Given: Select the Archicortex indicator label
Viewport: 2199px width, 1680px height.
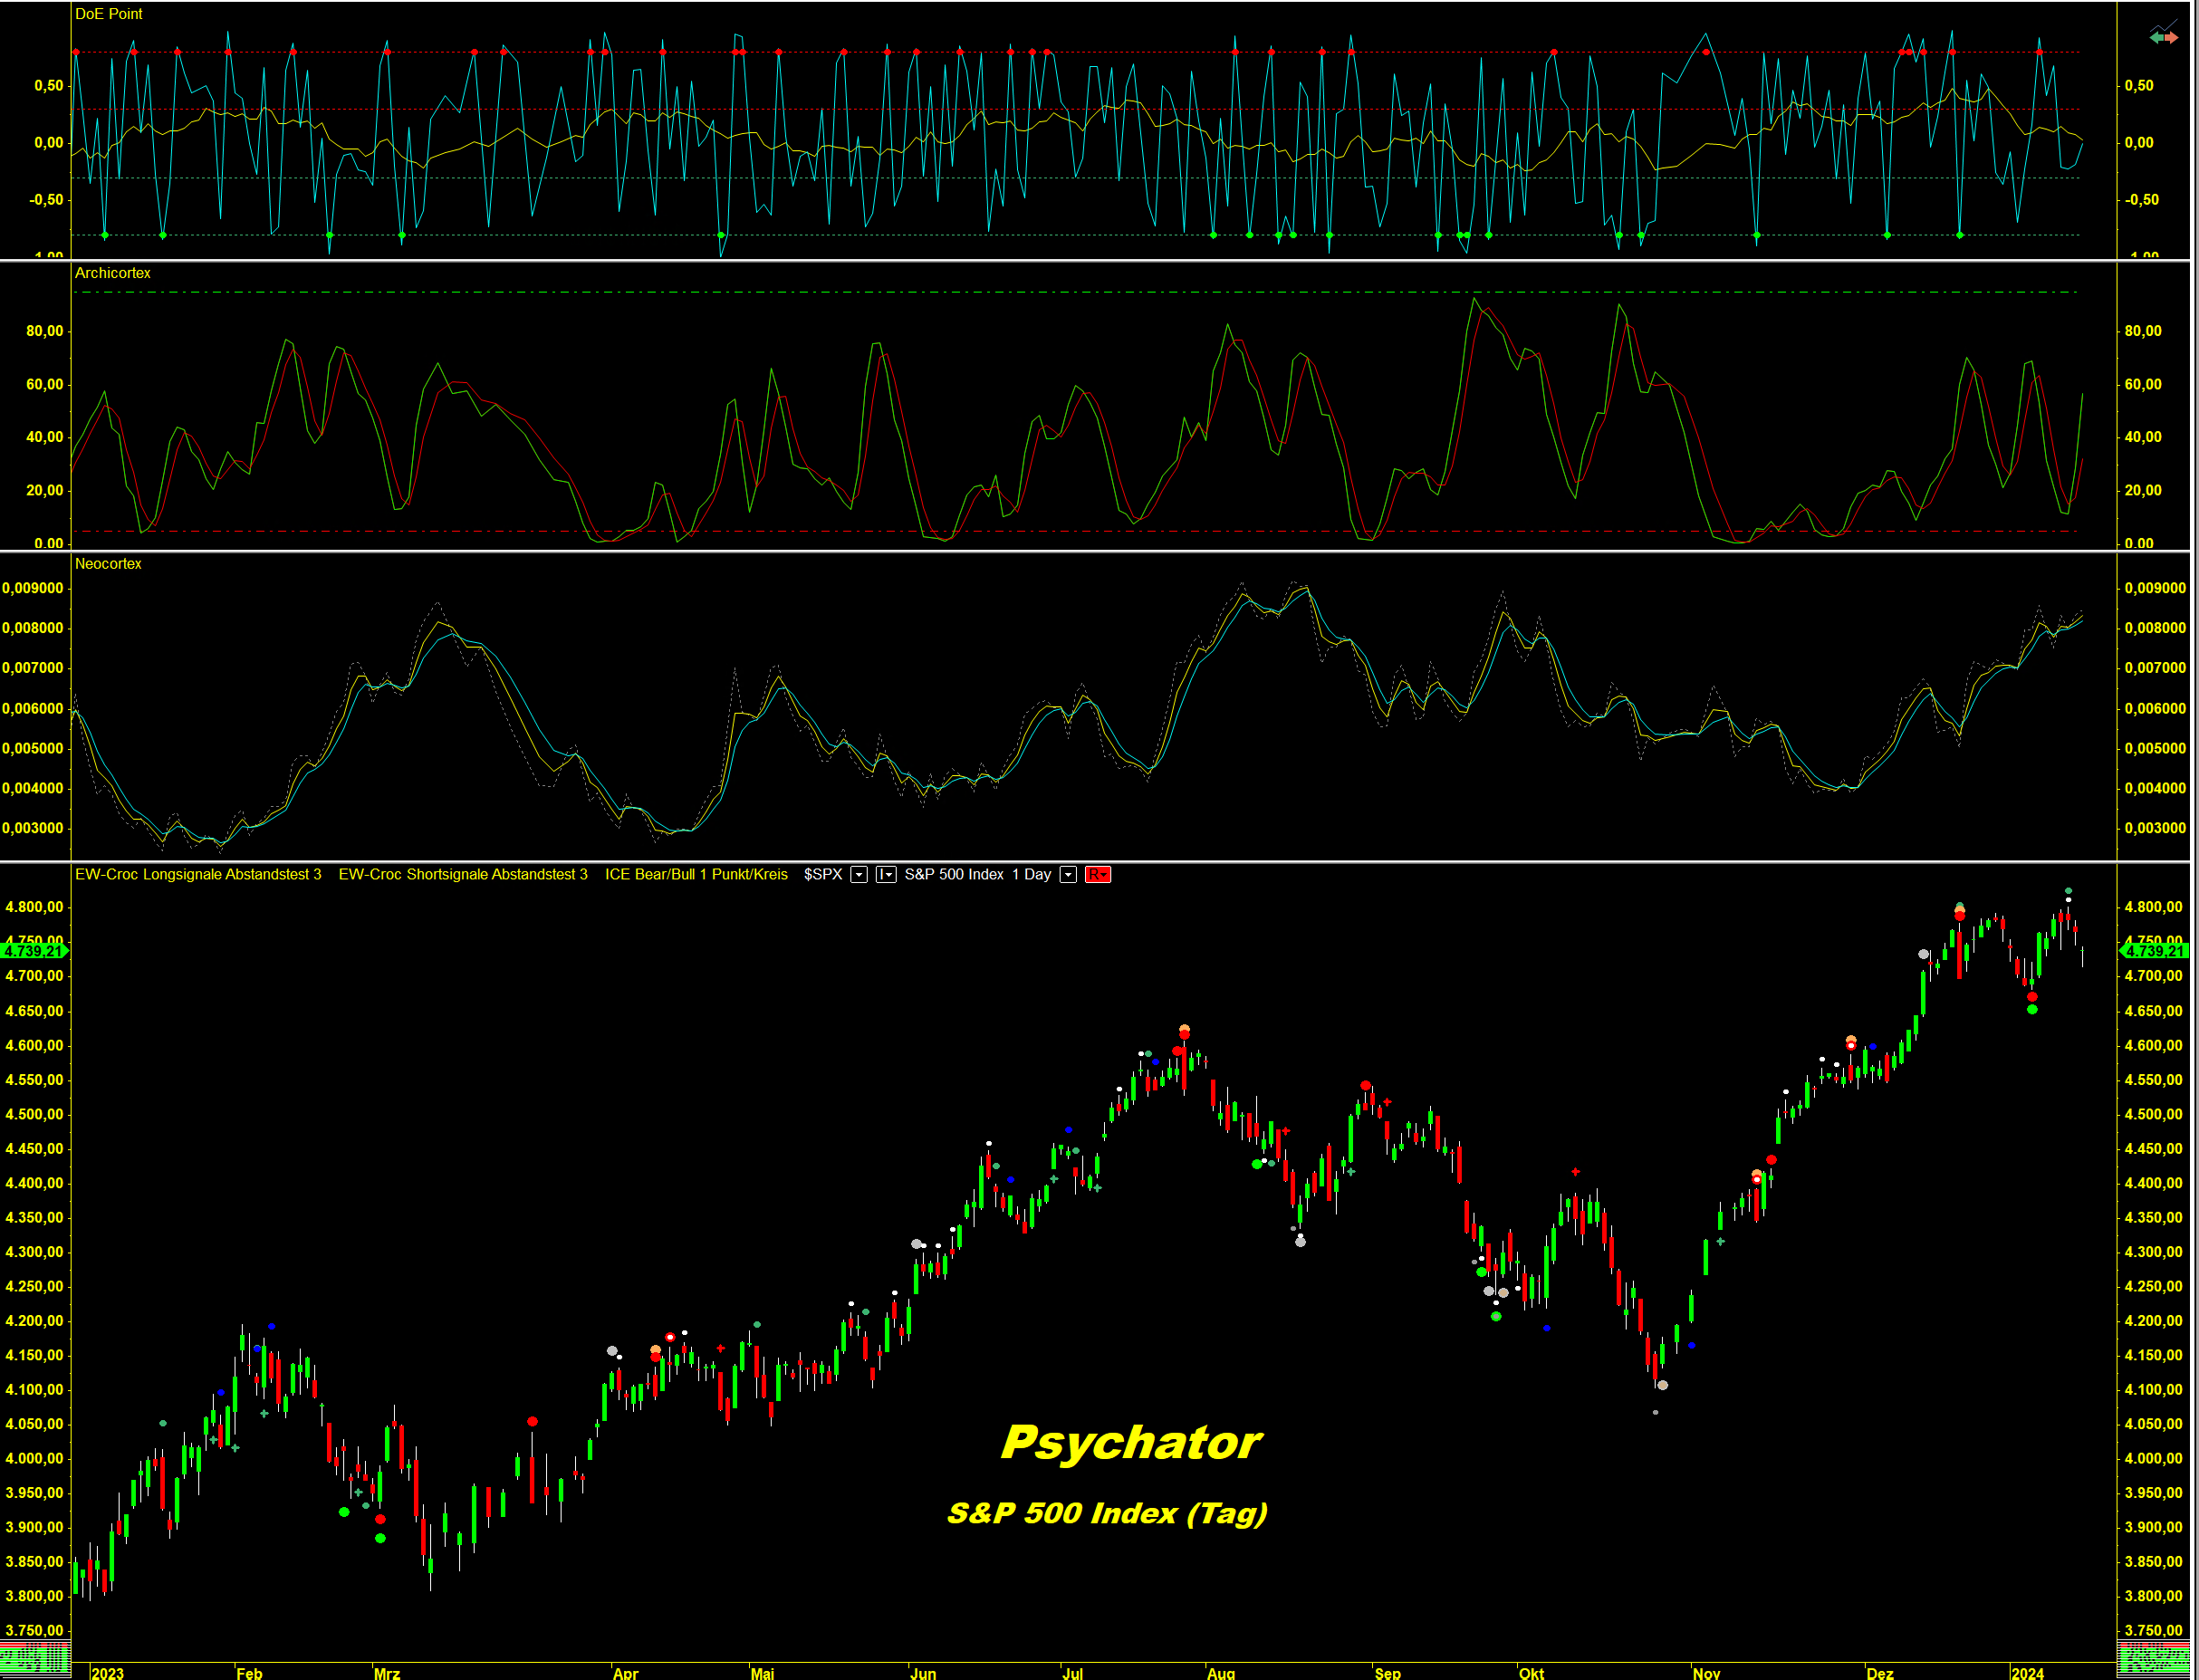Looking at the screenshot, I should coord(113,273).
